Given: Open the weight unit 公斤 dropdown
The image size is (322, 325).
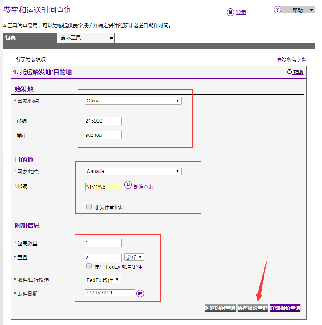Looking at the screenshot, I should pos(134,257).
